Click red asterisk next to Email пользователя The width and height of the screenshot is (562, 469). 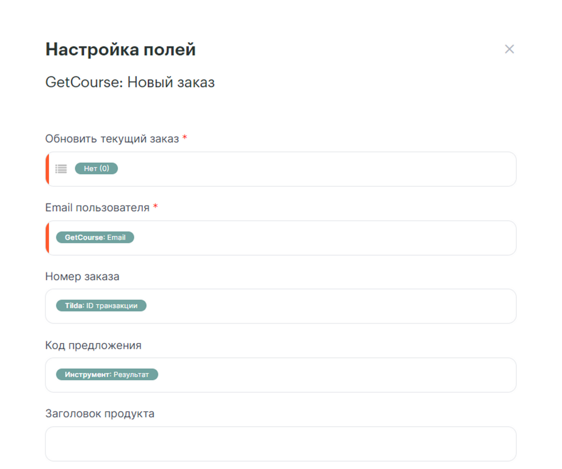(x=155, y=206)
